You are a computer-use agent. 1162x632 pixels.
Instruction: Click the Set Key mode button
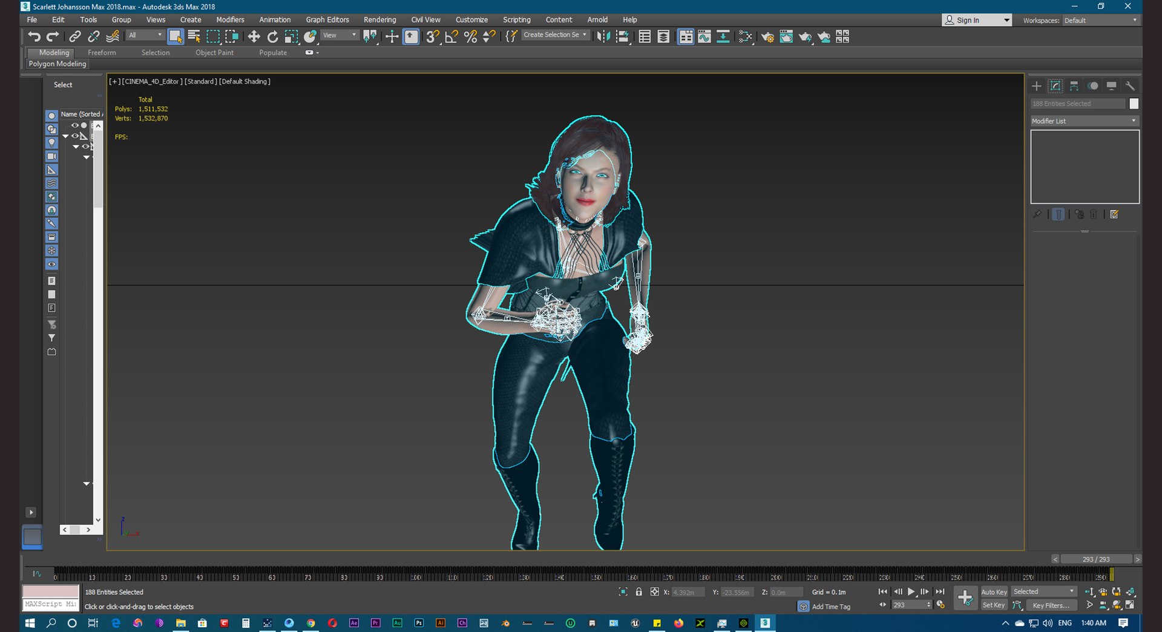(x=993, y=605)
